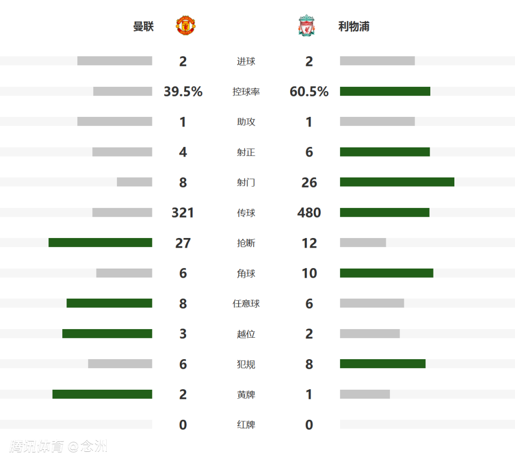Click Manchester United's green 黄牌 bar
515x461 pixels.
[102, 395]
